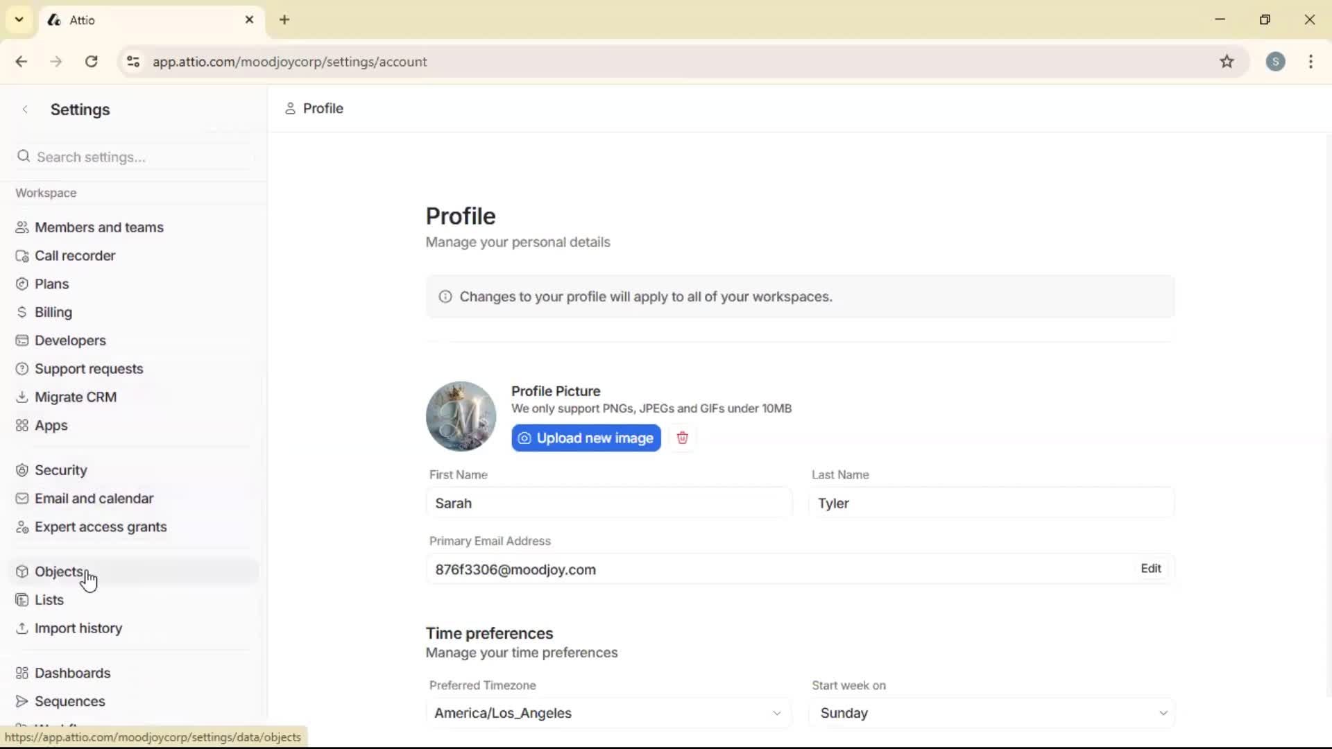This screenshot has height=749, width=1332.
Task: Open Call recorder settings
Action: click(133, 256)
